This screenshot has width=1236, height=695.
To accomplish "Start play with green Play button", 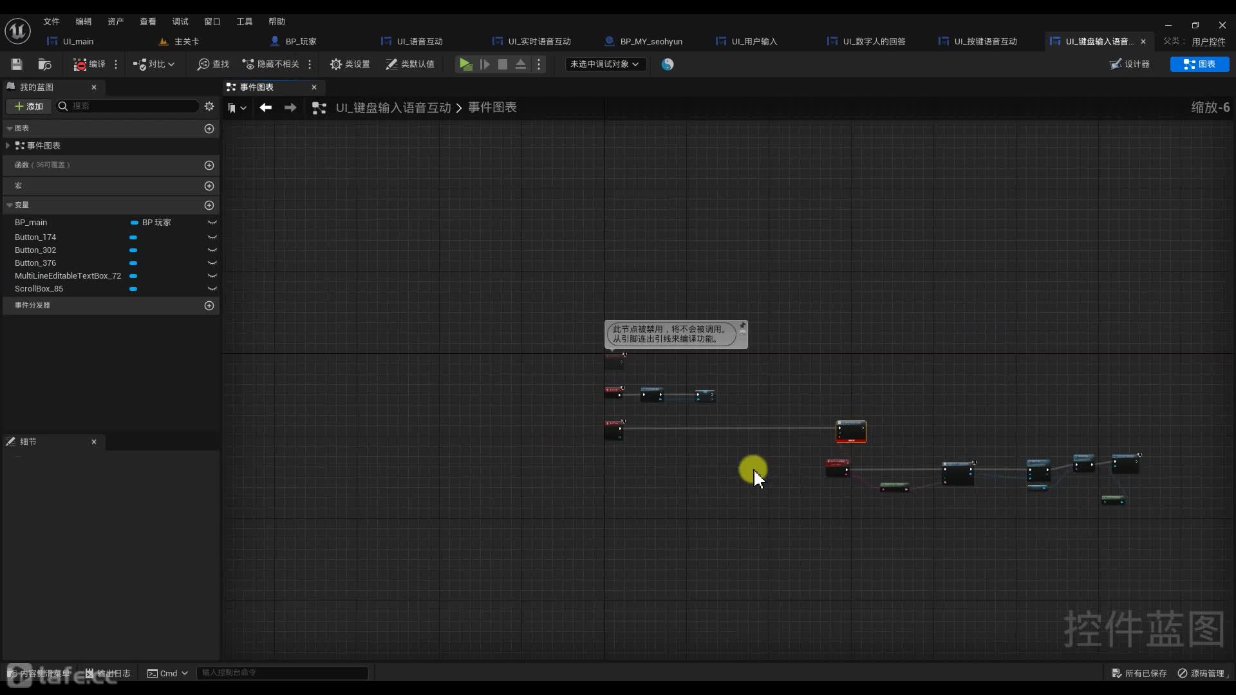I will (x=465, y=64).
